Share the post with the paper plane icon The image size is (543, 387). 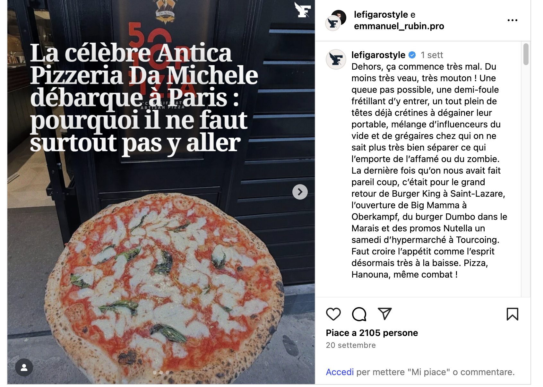[x=384, y=314]
